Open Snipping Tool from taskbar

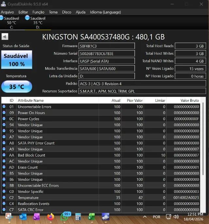click(x=9, y=217)
